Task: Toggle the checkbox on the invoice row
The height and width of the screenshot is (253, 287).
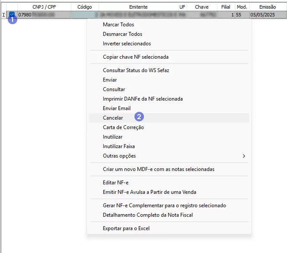Action: pyautogui.click(x=12, y=15)
